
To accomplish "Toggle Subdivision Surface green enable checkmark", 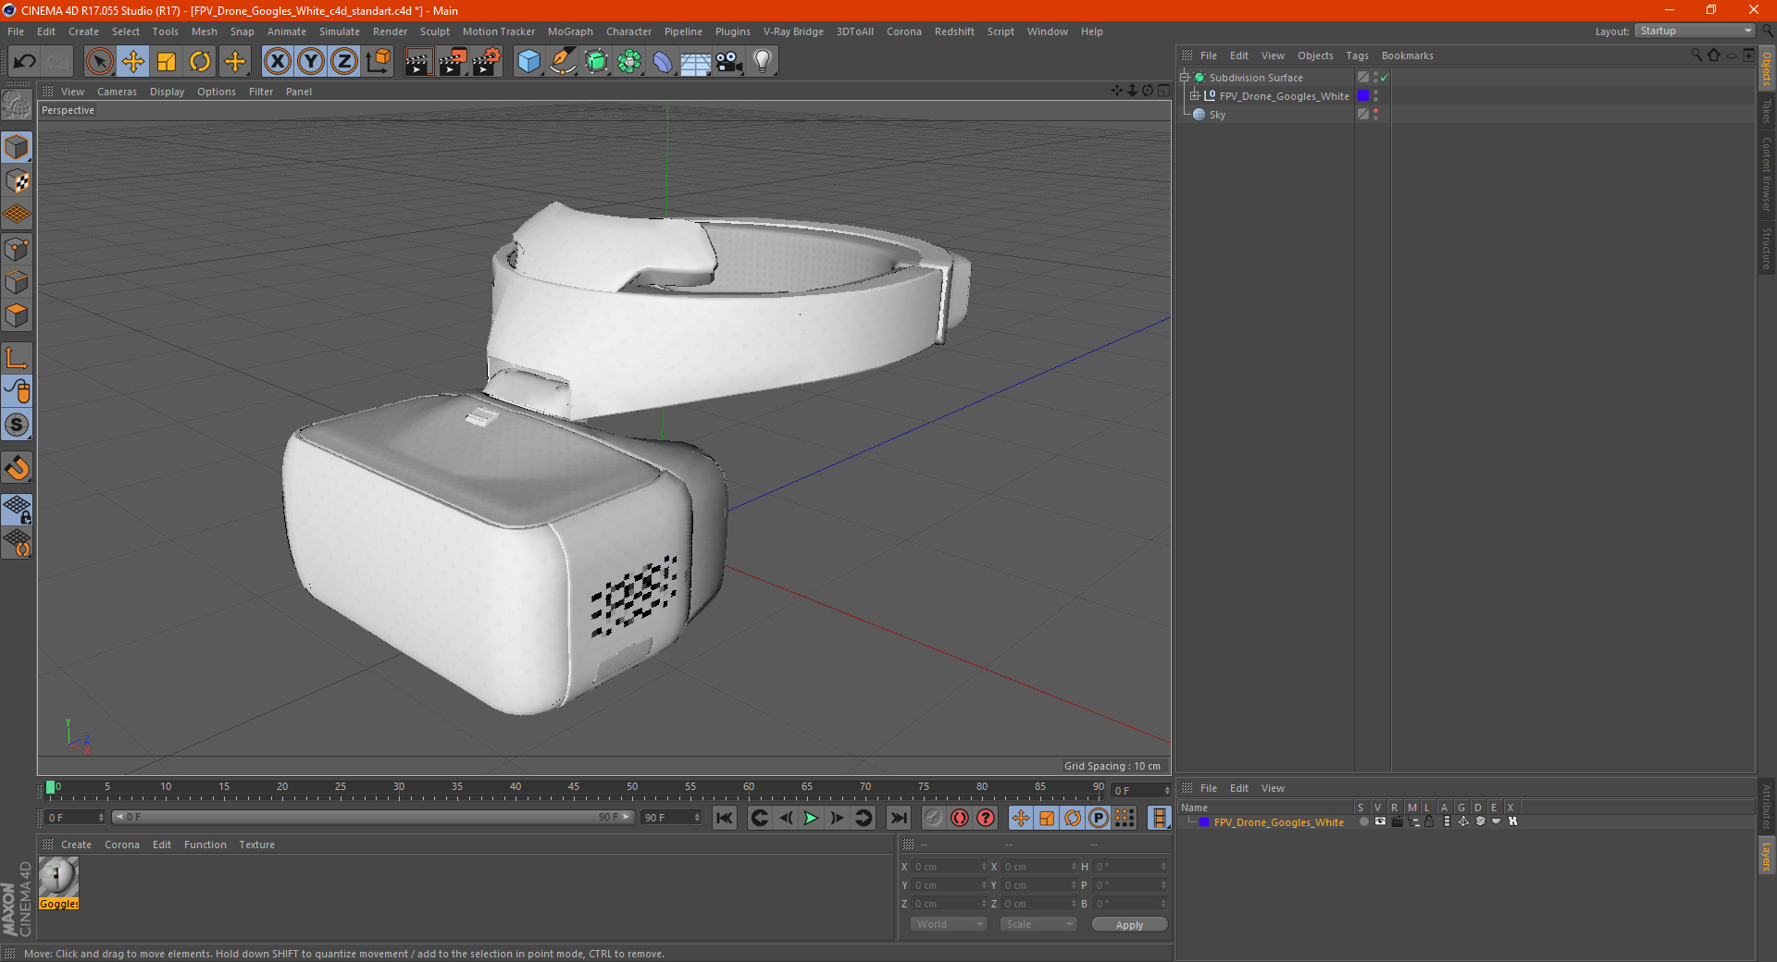I will click(x=1385, y=78).
